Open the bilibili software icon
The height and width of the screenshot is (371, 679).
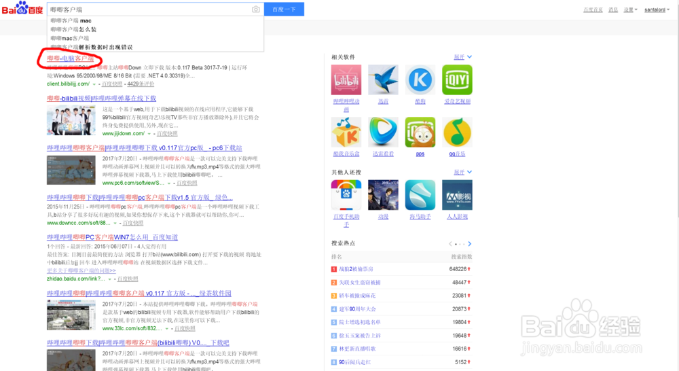click(346, 79)
